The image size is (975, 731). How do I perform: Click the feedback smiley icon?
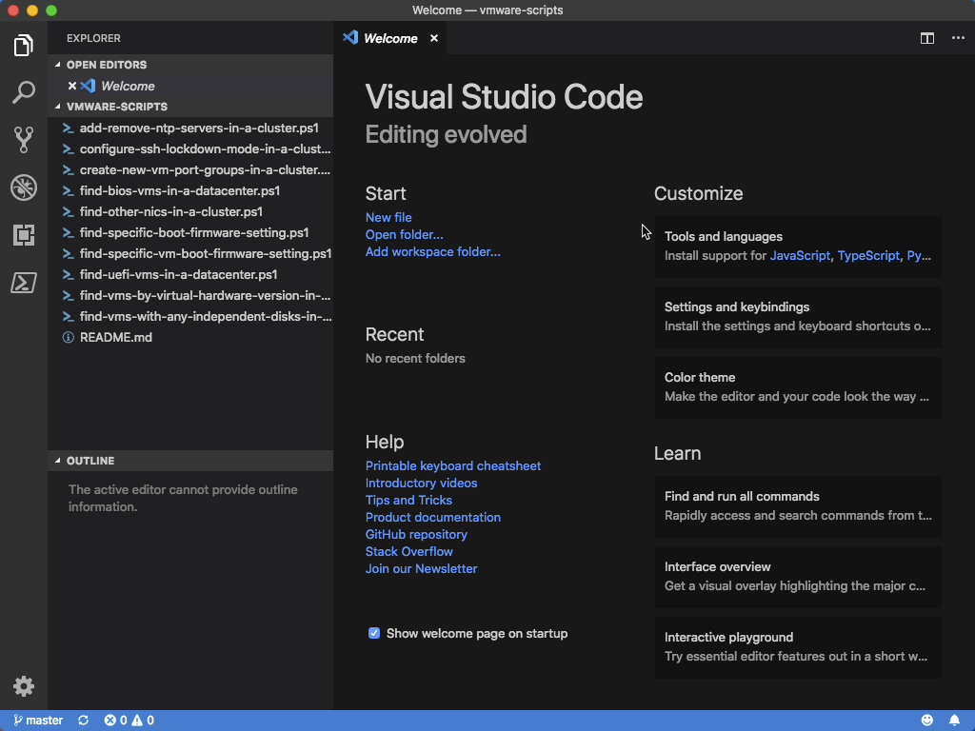point(927,721)
